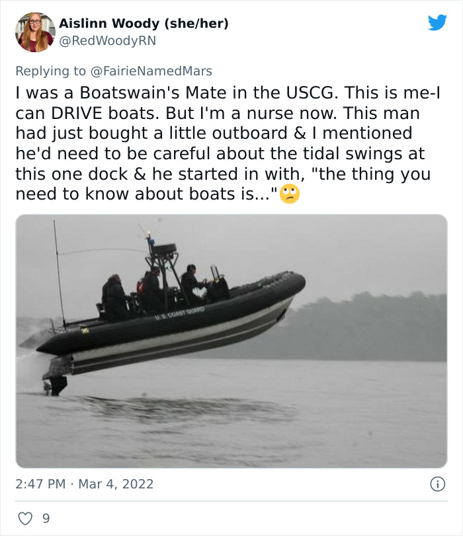This screenshot has width=463, height=536.
Task: Click the Mar 4, 2022 date
Action: point(116,484)
